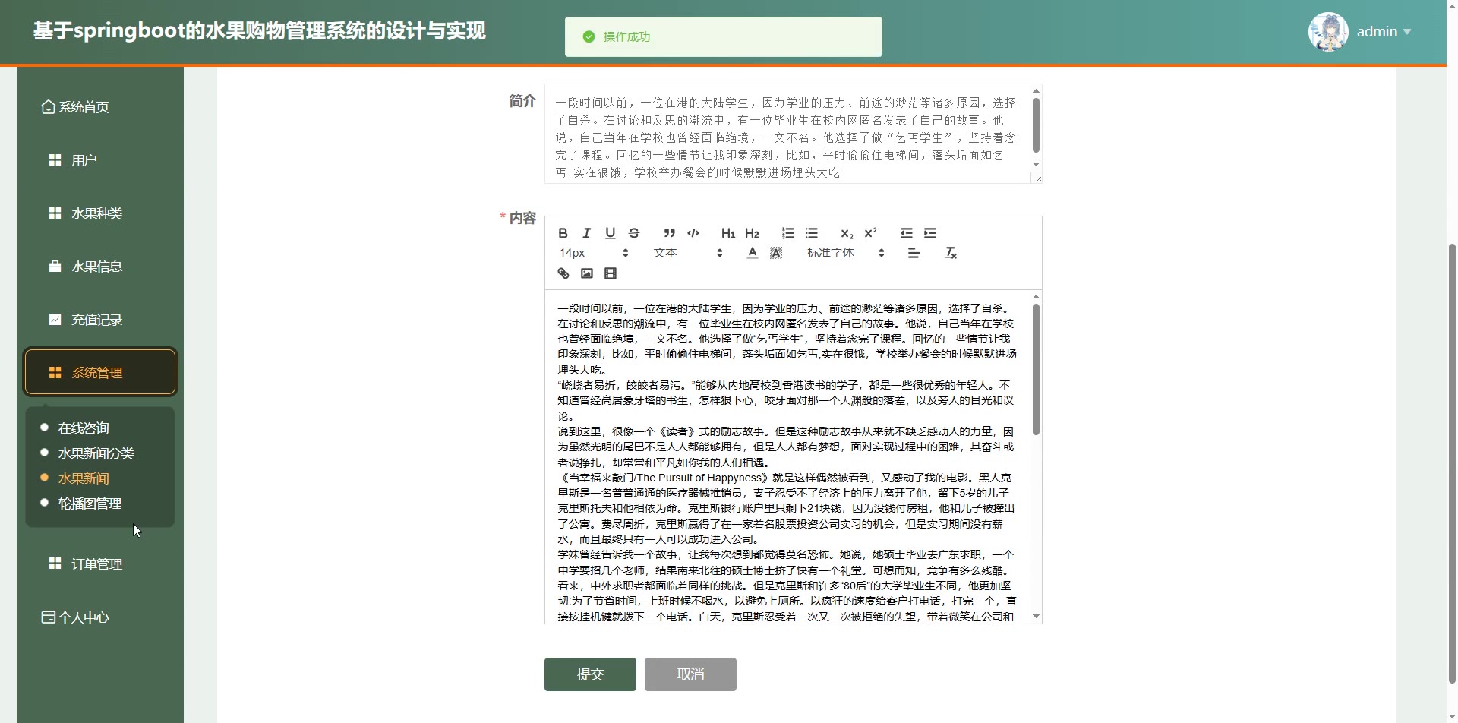1458x723 pixels.
Task: Click the 简介 textarea scroll-down arrow
Action: click(x=1036, y=164)
